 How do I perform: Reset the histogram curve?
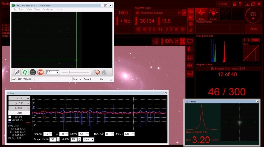click(x=245, y=44)
